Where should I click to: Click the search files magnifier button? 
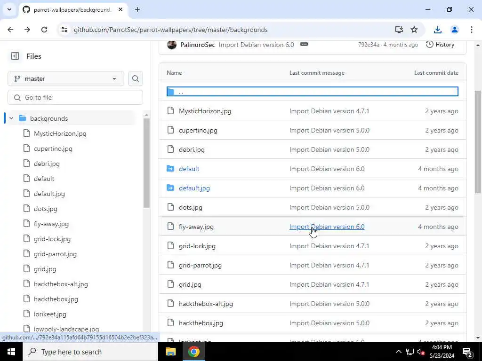pos(135,78)
